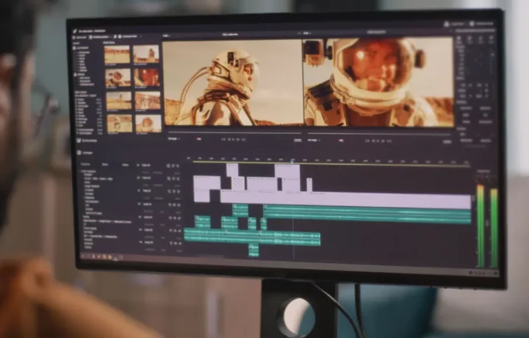Viewport: 529px width, 338px height.
Task: Click the button at the right end under the left viewer
Action: tap(298, 140)
